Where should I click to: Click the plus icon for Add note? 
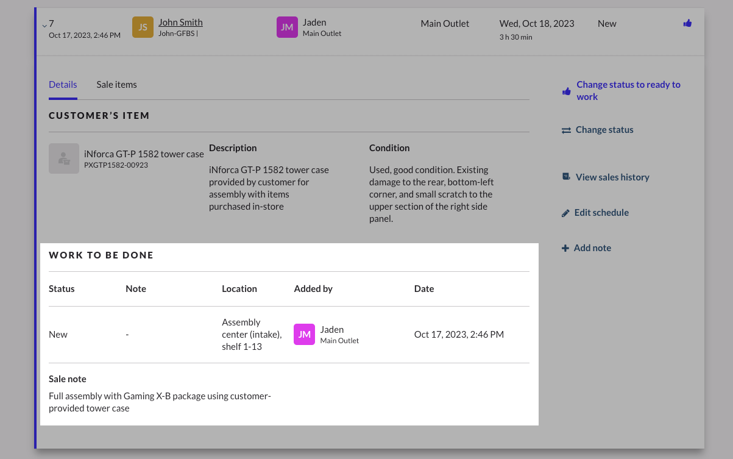(565, 248)
